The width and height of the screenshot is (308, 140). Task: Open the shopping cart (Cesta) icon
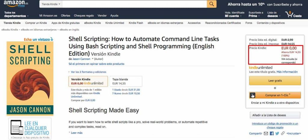click(x=293, y=14)
